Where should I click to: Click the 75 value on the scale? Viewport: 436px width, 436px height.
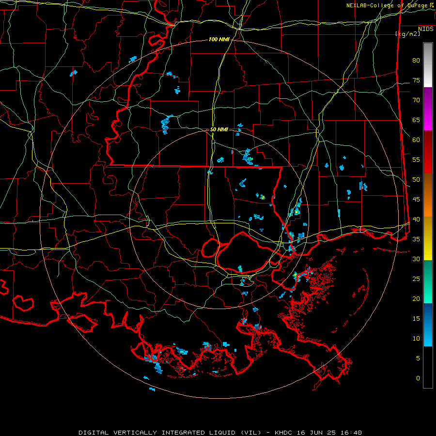[x=416, y=80]
